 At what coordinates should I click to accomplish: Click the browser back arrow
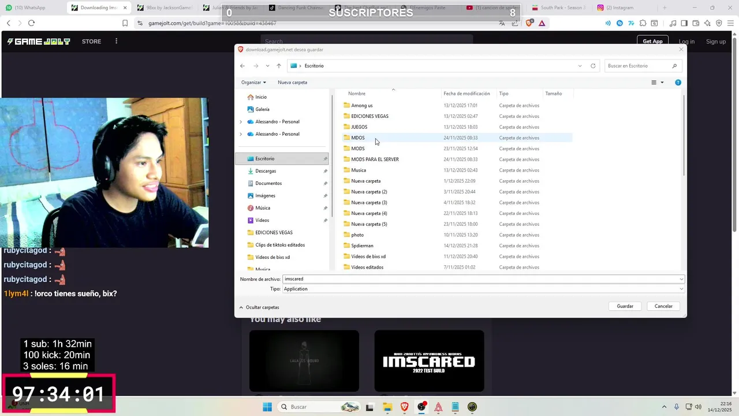8,23
